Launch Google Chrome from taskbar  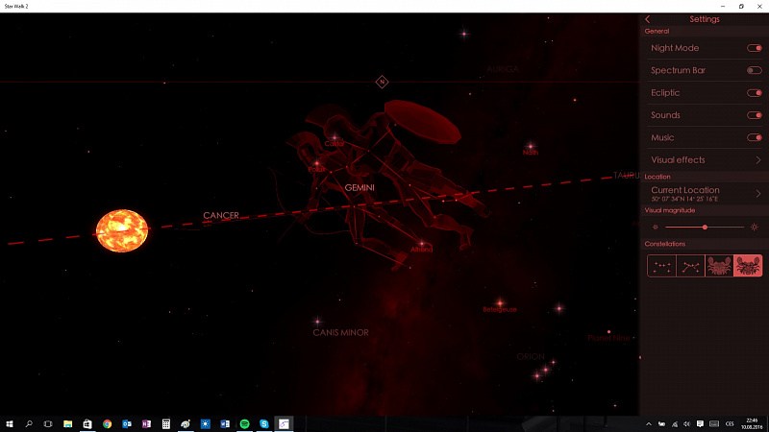coord(107,424)
